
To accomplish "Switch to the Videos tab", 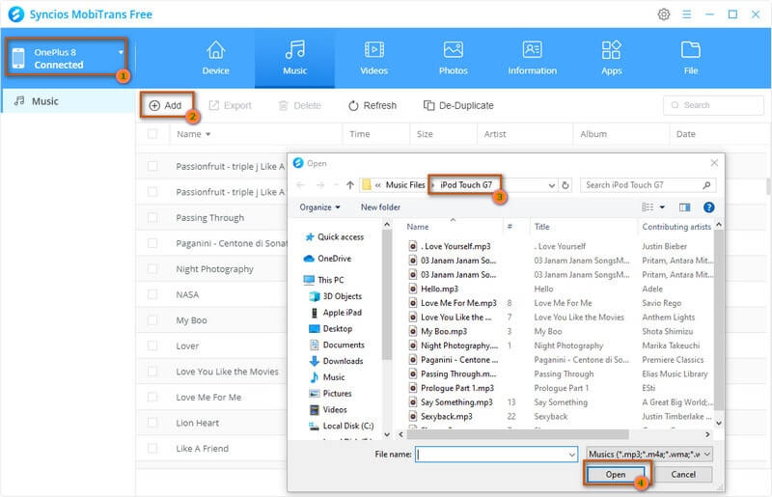I will pos(374,58).
